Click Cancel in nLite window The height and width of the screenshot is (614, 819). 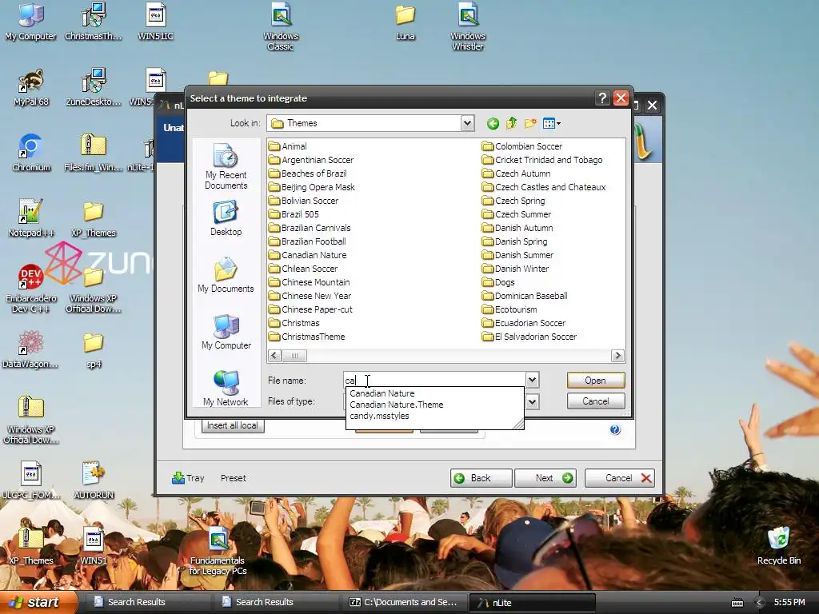point(620,478)
